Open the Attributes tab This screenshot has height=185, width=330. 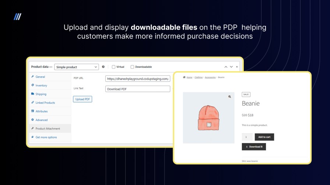[50, 111]
